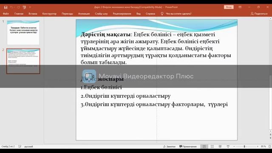
Task: Open the Слайд-шоу ribbon tab
Action: (x=101, y=14)
